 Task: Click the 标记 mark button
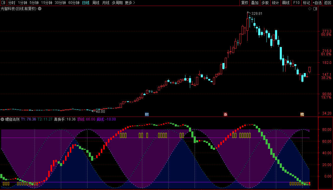coord(306,3)
